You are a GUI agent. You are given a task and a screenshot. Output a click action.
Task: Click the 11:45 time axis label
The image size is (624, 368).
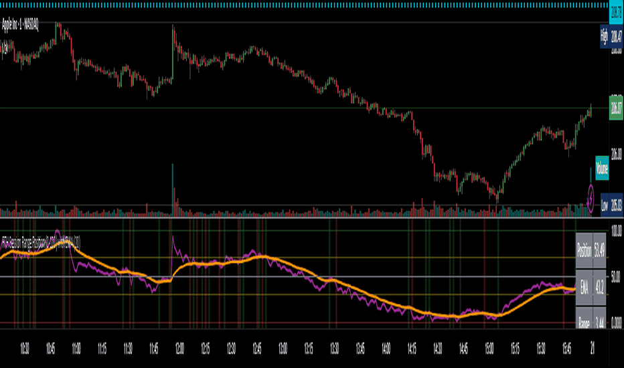[153, 349]
